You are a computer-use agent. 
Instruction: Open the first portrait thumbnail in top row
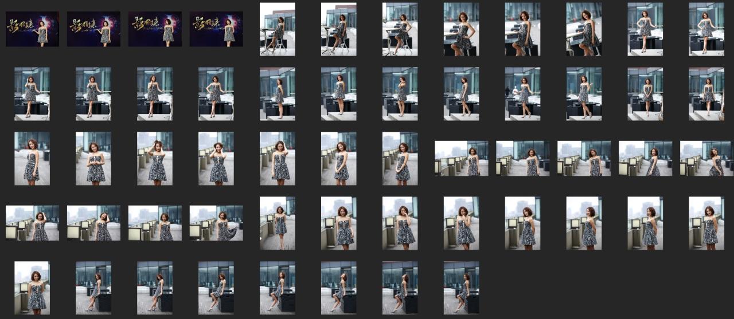click(x=278, y=29)
